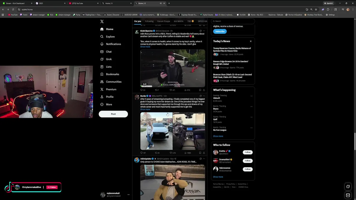
Task: Switch to the Fanum Troupe tab
Action: (x=164, y=21)
